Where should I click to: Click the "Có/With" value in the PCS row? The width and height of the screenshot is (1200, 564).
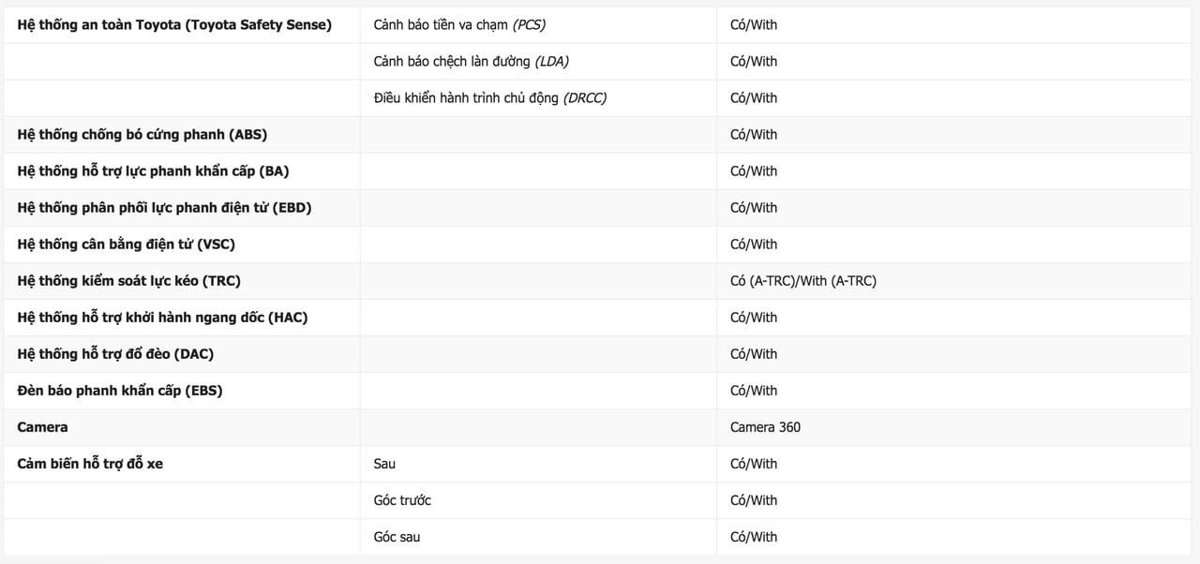(754, 25)
